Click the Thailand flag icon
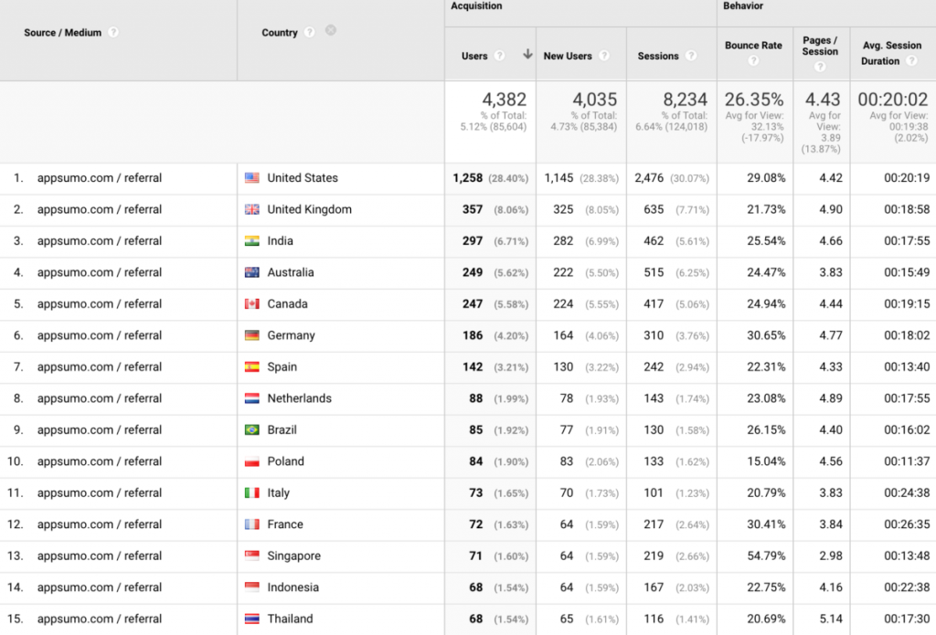 click(250, 619)
